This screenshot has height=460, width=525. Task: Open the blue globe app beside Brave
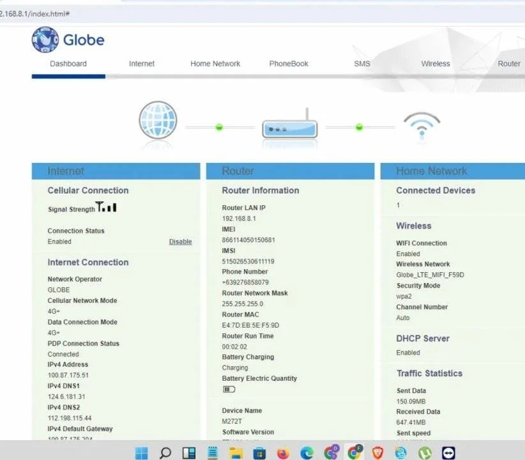(x=401, y=454)
